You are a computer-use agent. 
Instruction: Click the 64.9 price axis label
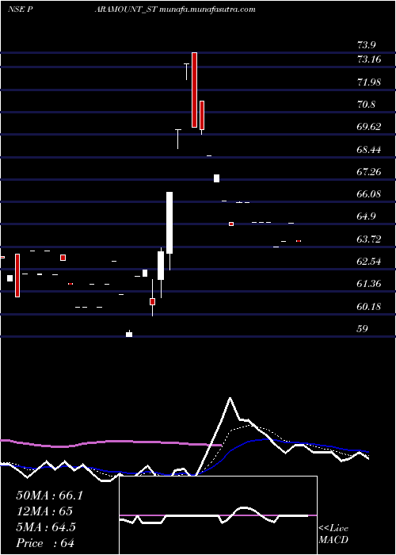[367, 216]
